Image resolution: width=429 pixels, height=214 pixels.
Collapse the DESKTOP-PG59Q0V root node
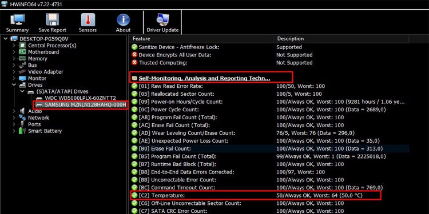[x=6, y=39]
